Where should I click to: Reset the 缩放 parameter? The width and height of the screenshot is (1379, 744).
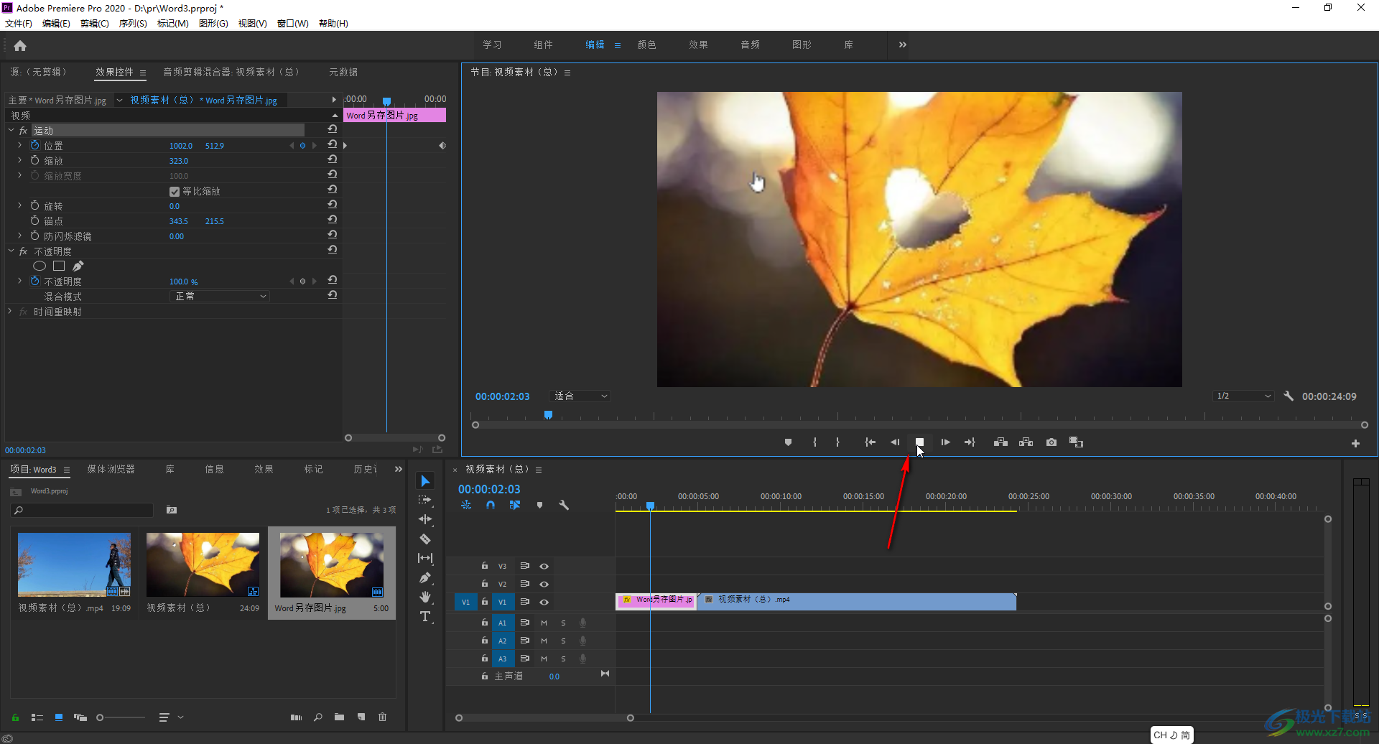(333, 159)
